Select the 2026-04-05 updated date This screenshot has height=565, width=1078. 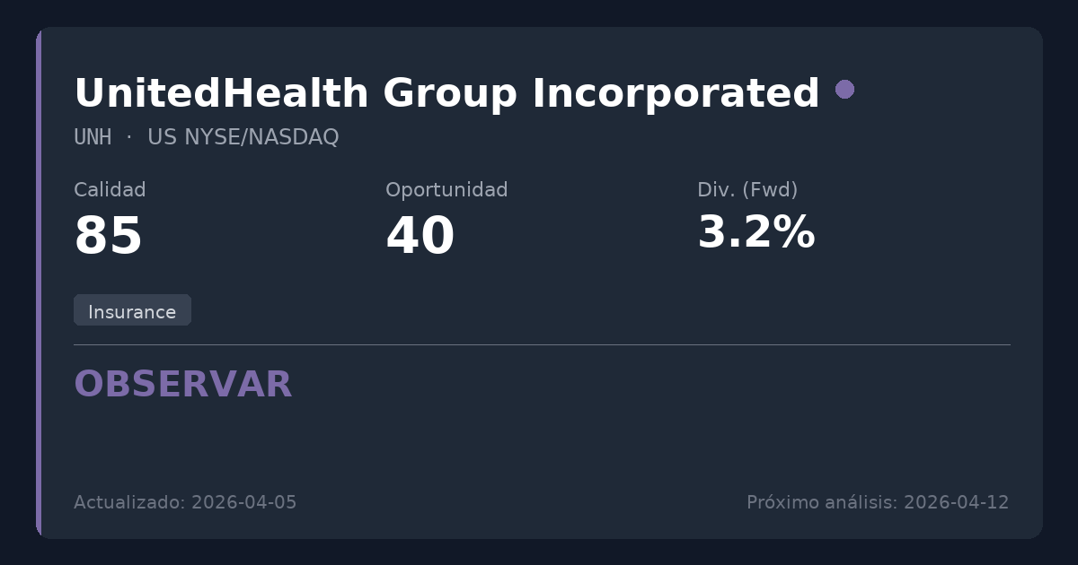(x=244, y=502)
